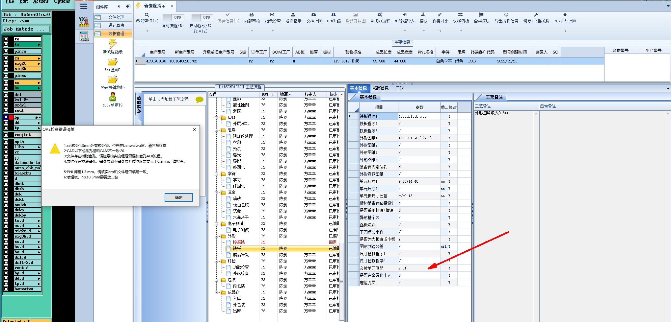Click the 生成MI流程 gears icon
This screenshot has width=671, height=322.
[380, 15]
